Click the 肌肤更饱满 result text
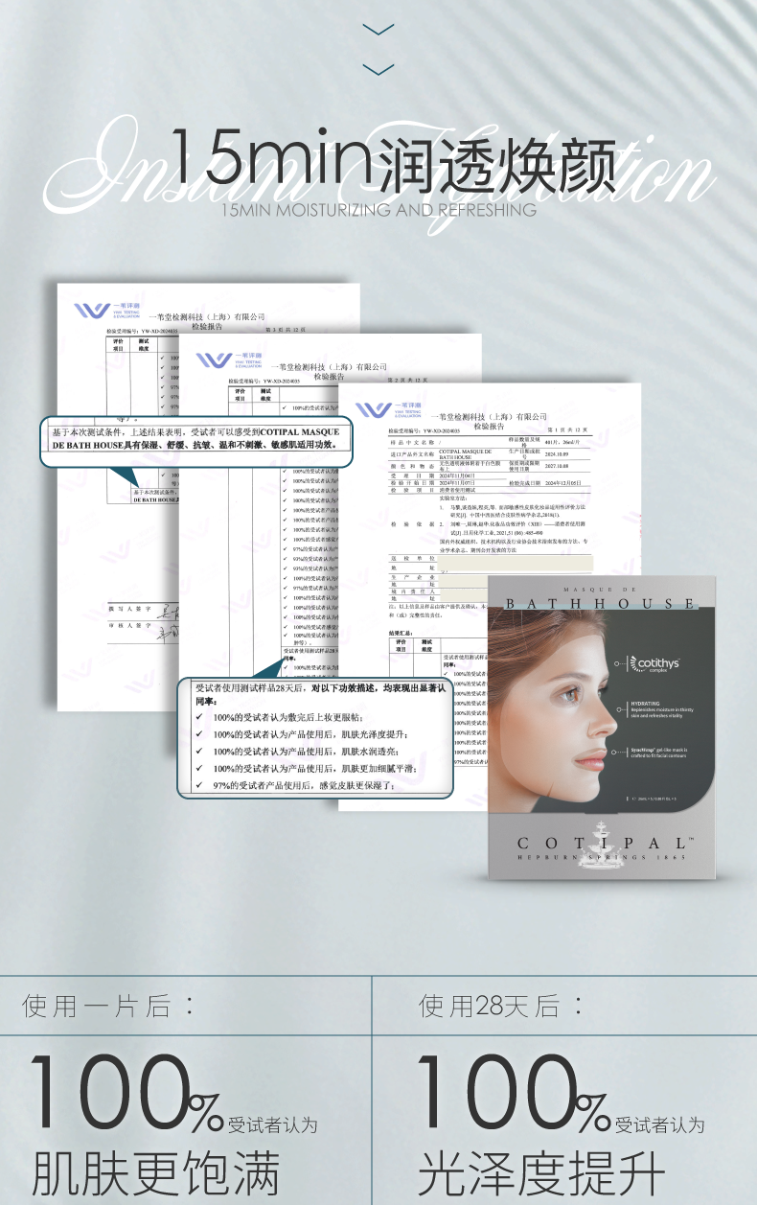The image size is (757, 1205). pos(156,1172)
